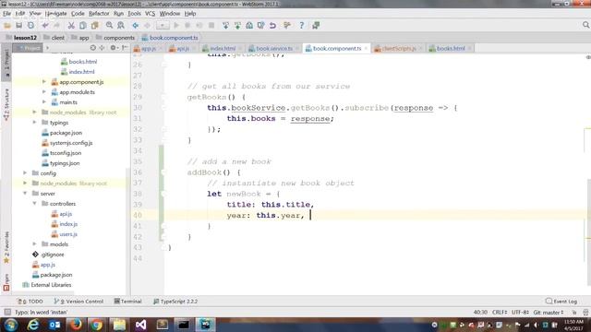Click the Paste icon in the toolbar
The width and height of the screenshot is (591, 332).
click(x=94, y=25)
